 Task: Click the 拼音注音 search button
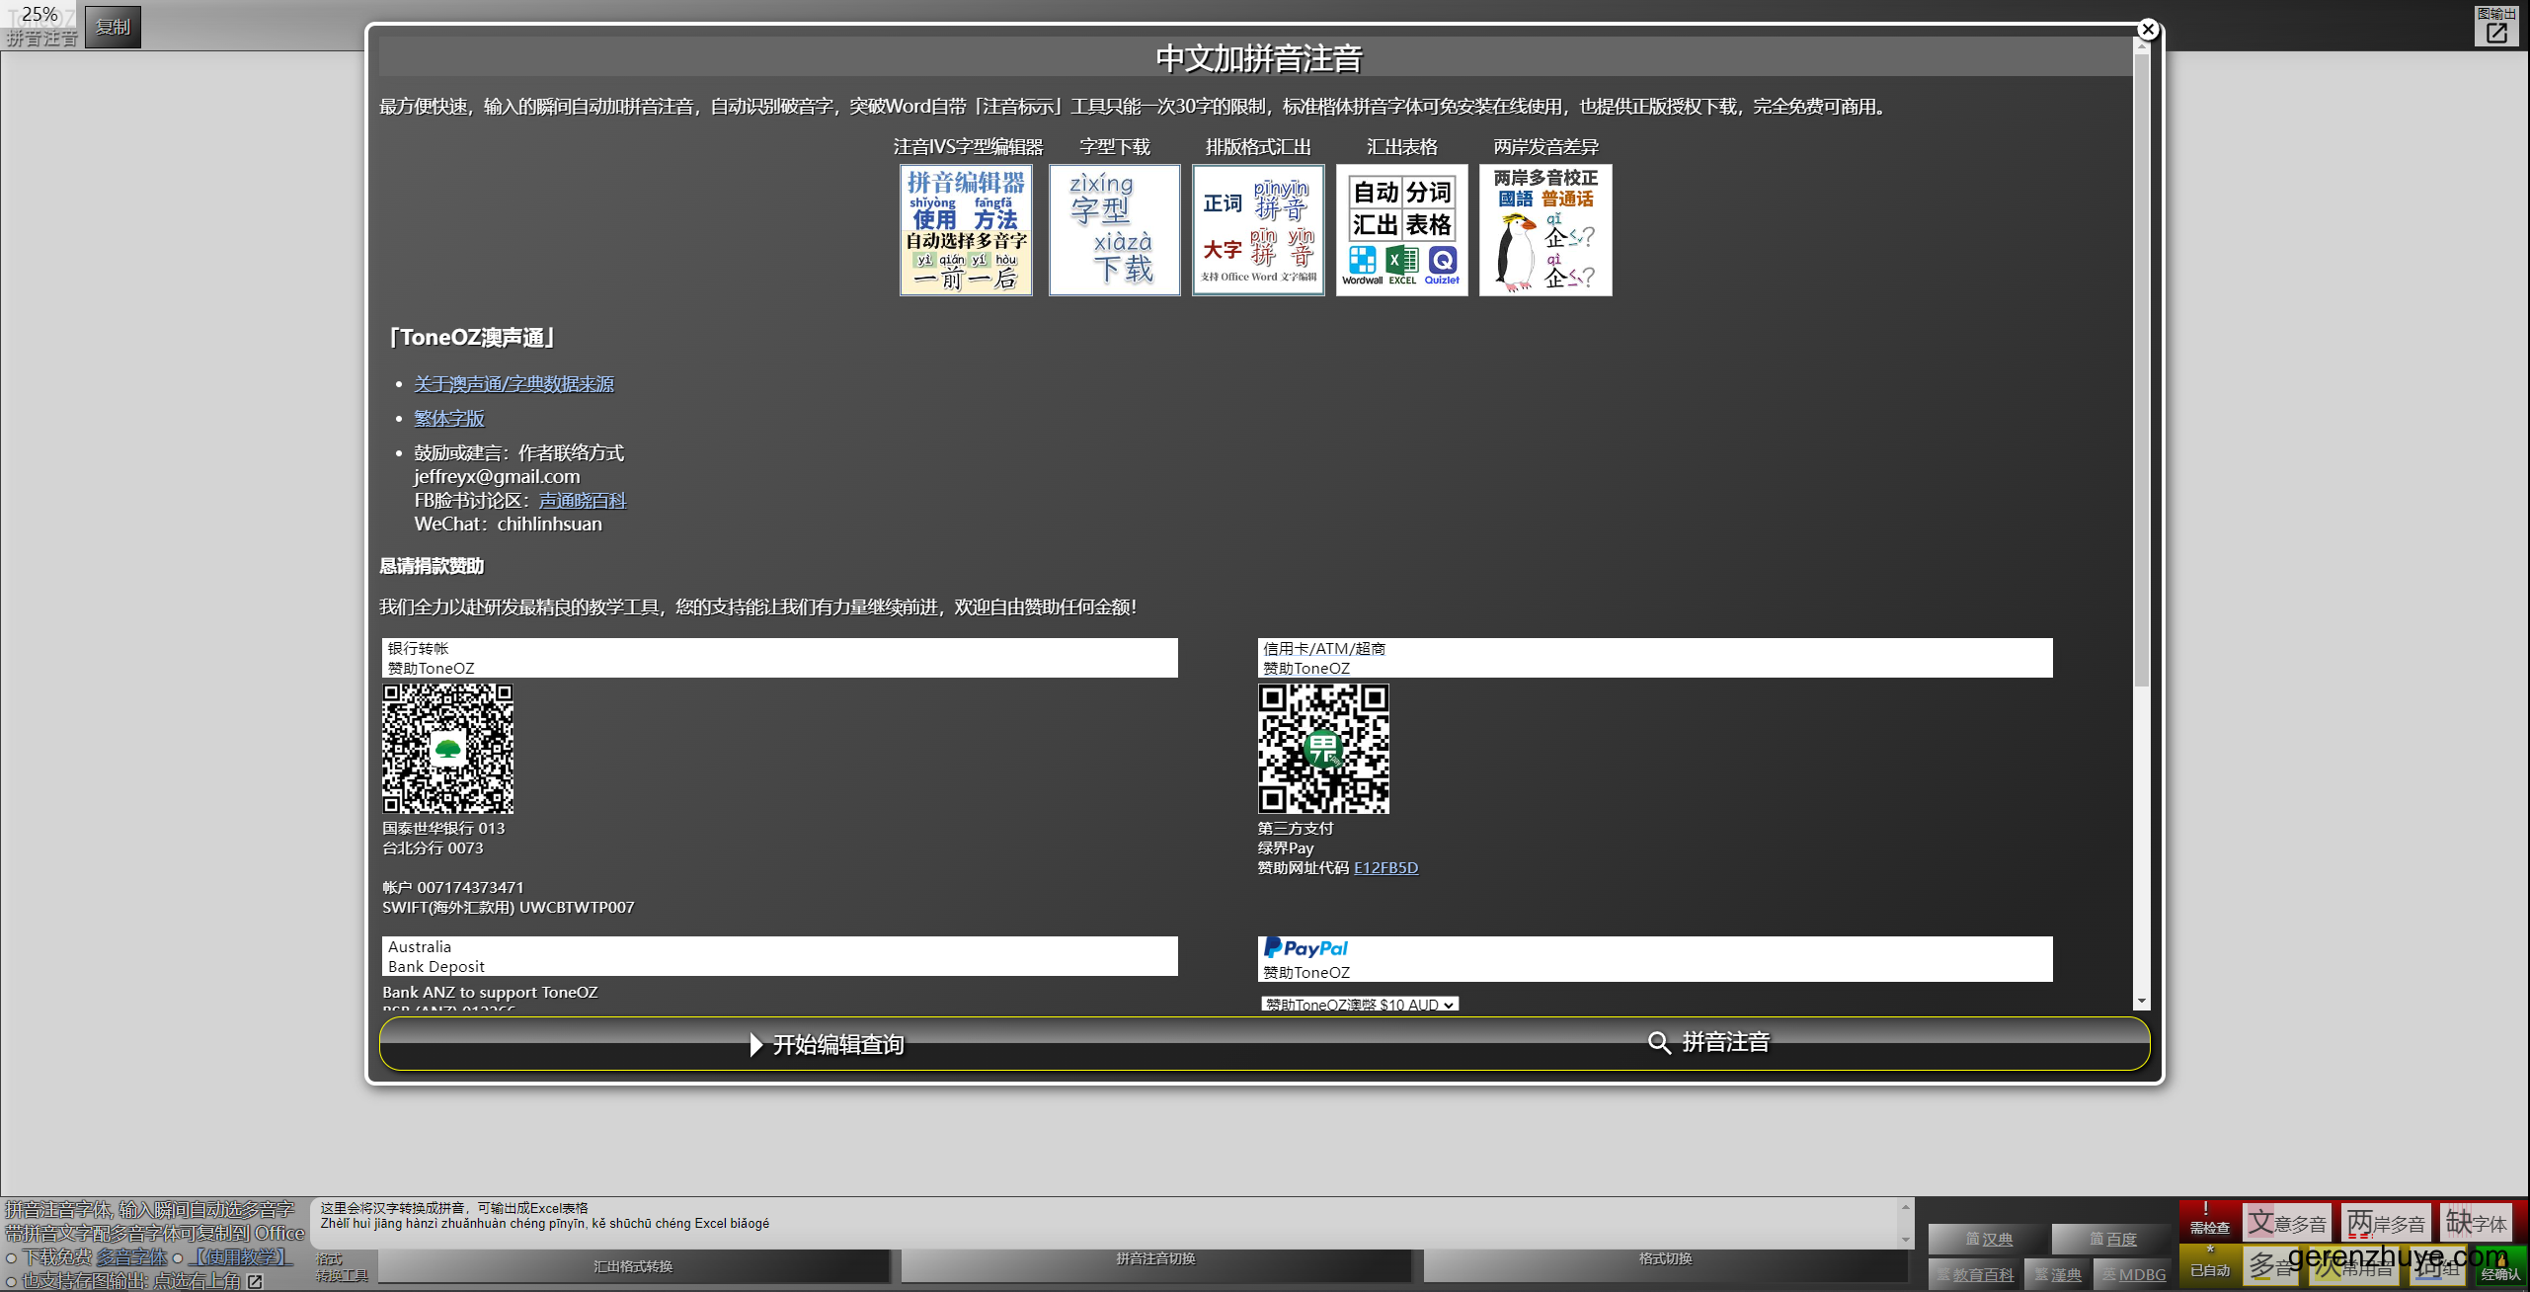1708,1042
